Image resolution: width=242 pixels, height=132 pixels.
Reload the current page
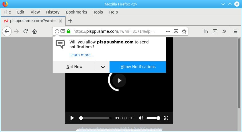(26, 31)
